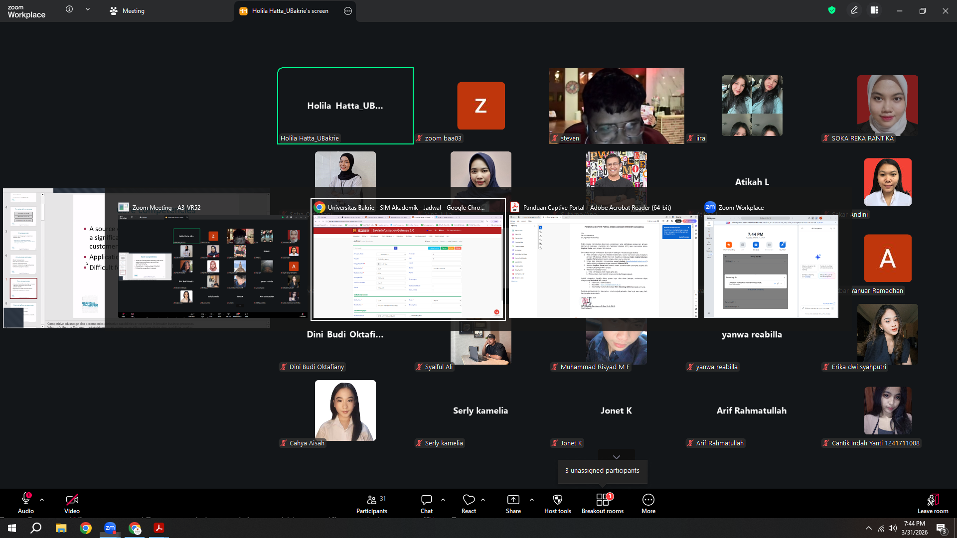Click the "Arif Rahmatullah" name label
This screenshot has height=538, width=957.
click(720, 443)
